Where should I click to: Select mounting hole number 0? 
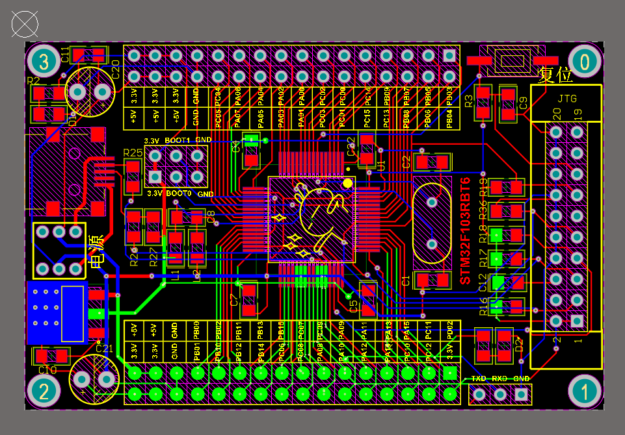click(x=585, y=61)
